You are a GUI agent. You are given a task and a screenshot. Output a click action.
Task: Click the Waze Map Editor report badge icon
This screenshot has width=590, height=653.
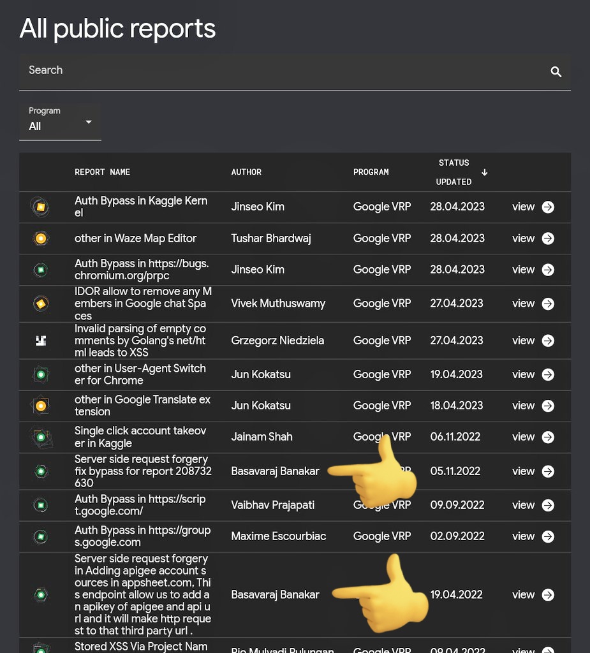coord(41,238)
